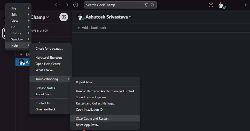The width and height of the screenshot is (250, 131).
Task: Click the compose new message icon
Action: [64, 17]
